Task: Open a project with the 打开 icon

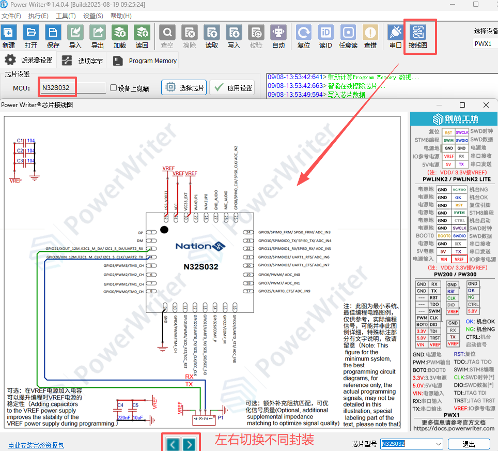Action: pyautogui.click(x=31, y=36)
